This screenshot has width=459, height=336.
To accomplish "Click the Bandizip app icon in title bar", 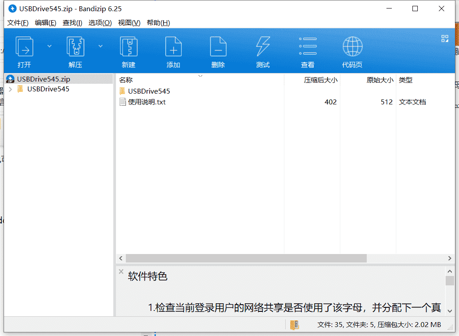I will (12, 9).
